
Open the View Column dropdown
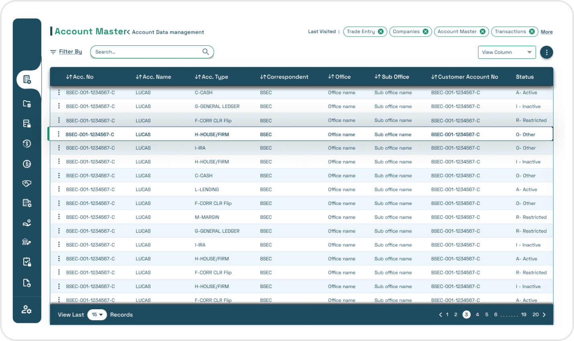pyautogui.click(x=507, y=52)
